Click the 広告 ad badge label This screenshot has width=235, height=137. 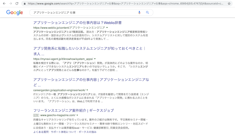click(x=36, y=115)
